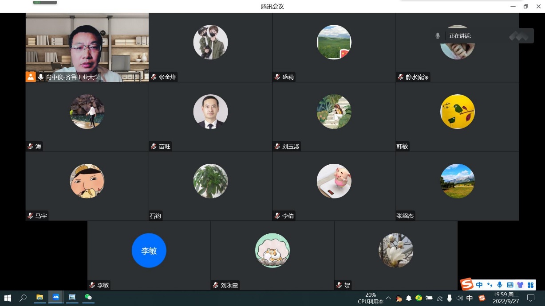
Task: Click the muted mic icon beside 李倩
Action: (x=277, y=216)
